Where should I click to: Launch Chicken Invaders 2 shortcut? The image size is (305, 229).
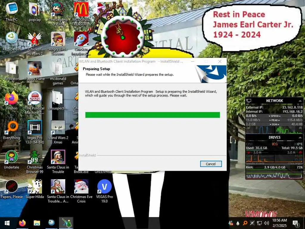pos(35,43)
